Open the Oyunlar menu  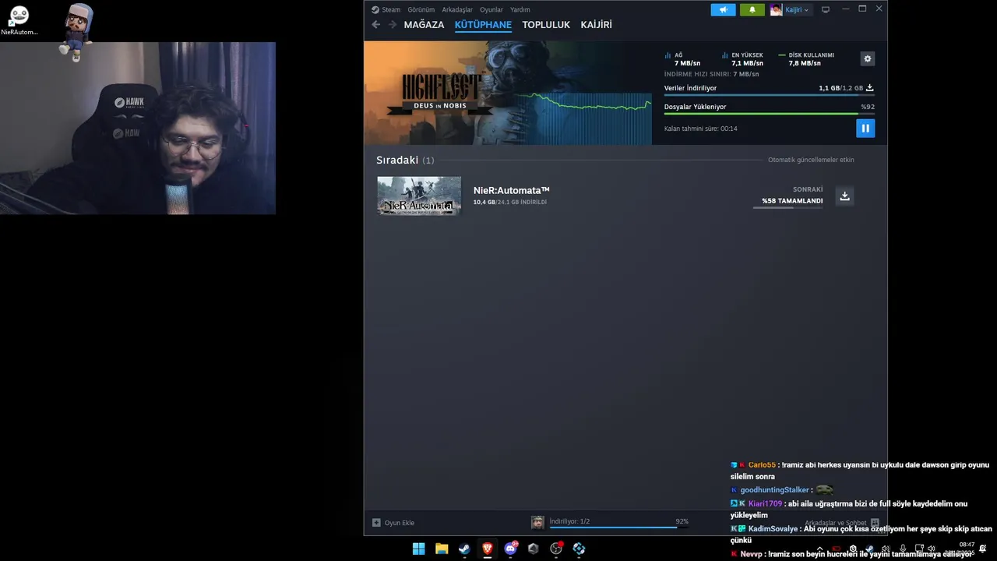(491, 9)
